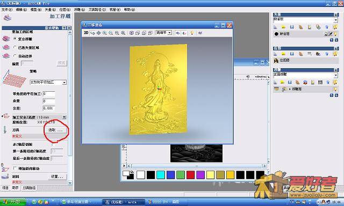Toggle the relief surface display icon in 3D toolbar

[178, 33]
